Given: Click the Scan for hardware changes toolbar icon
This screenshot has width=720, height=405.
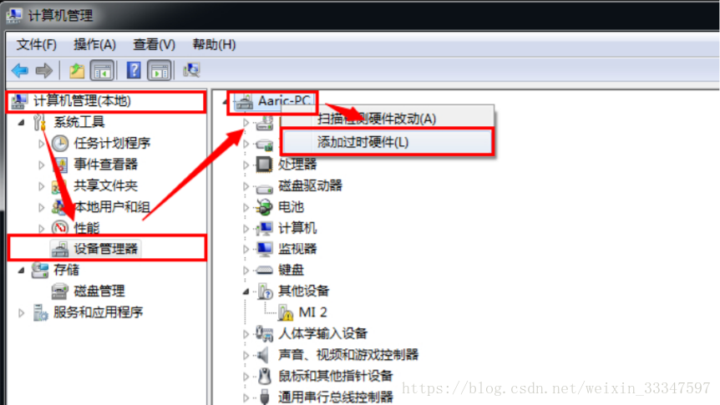Looking at the screenshot, I should (x=191, y=70).
